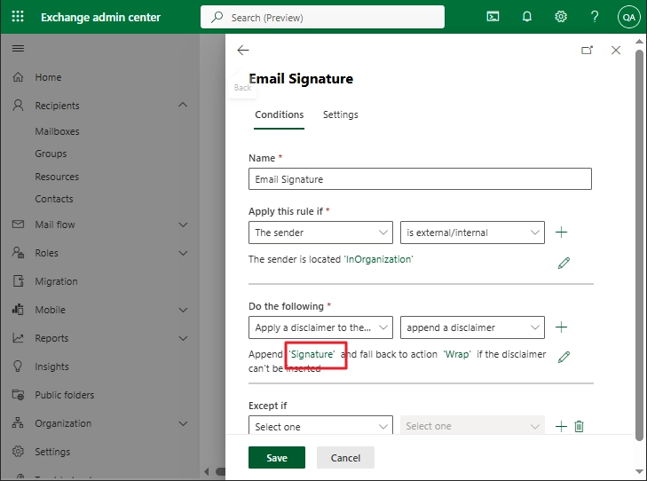Click the 'Signature' disclaimer text link

tap(312, 354)
